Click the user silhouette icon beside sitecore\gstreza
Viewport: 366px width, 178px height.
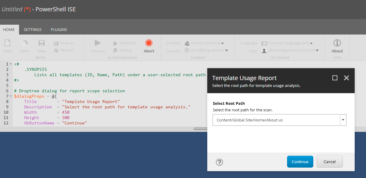(x=264, y=50)
